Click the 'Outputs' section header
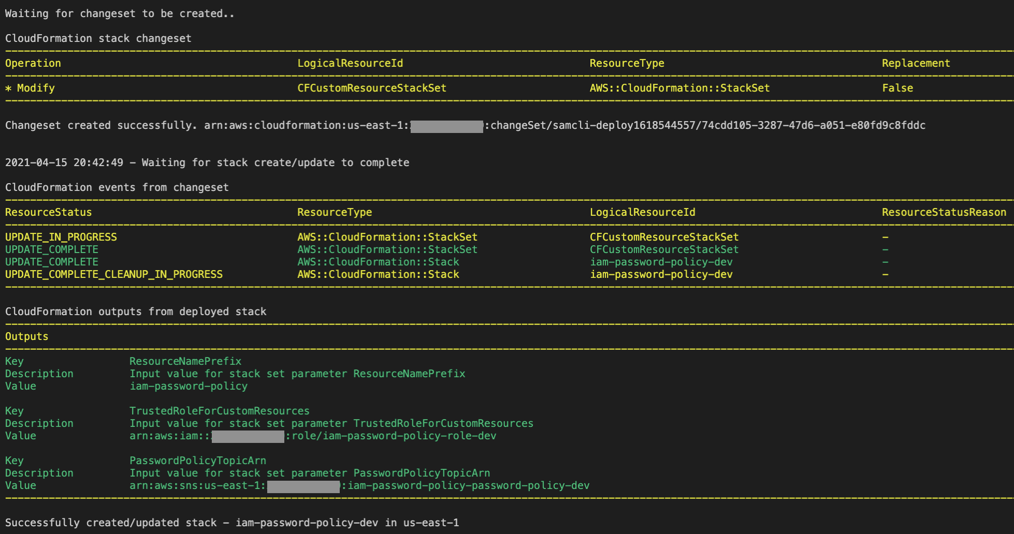The width and height of the screenshot is (1014, 534). (27, 336)
